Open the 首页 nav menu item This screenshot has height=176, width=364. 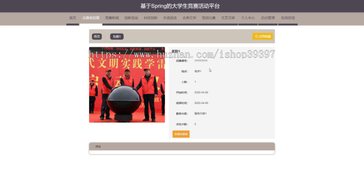73,18
